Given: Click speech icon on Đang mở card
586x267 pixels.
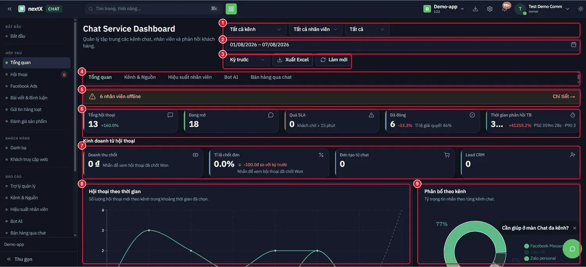Looking at the screenshot, I should pyautogui.click(x=271, y=115).
